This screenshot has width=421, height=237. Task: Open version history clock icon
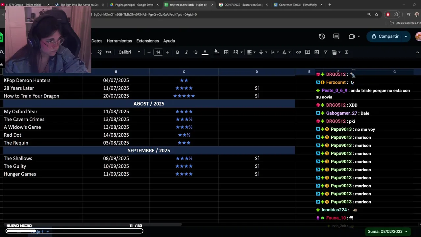[322, 37]
